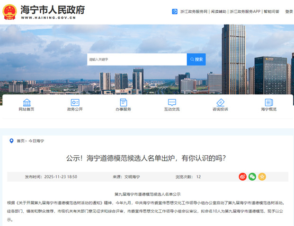Open 咨询投诉 navigation icon
The image size is (294, 226).
[220, 102]
